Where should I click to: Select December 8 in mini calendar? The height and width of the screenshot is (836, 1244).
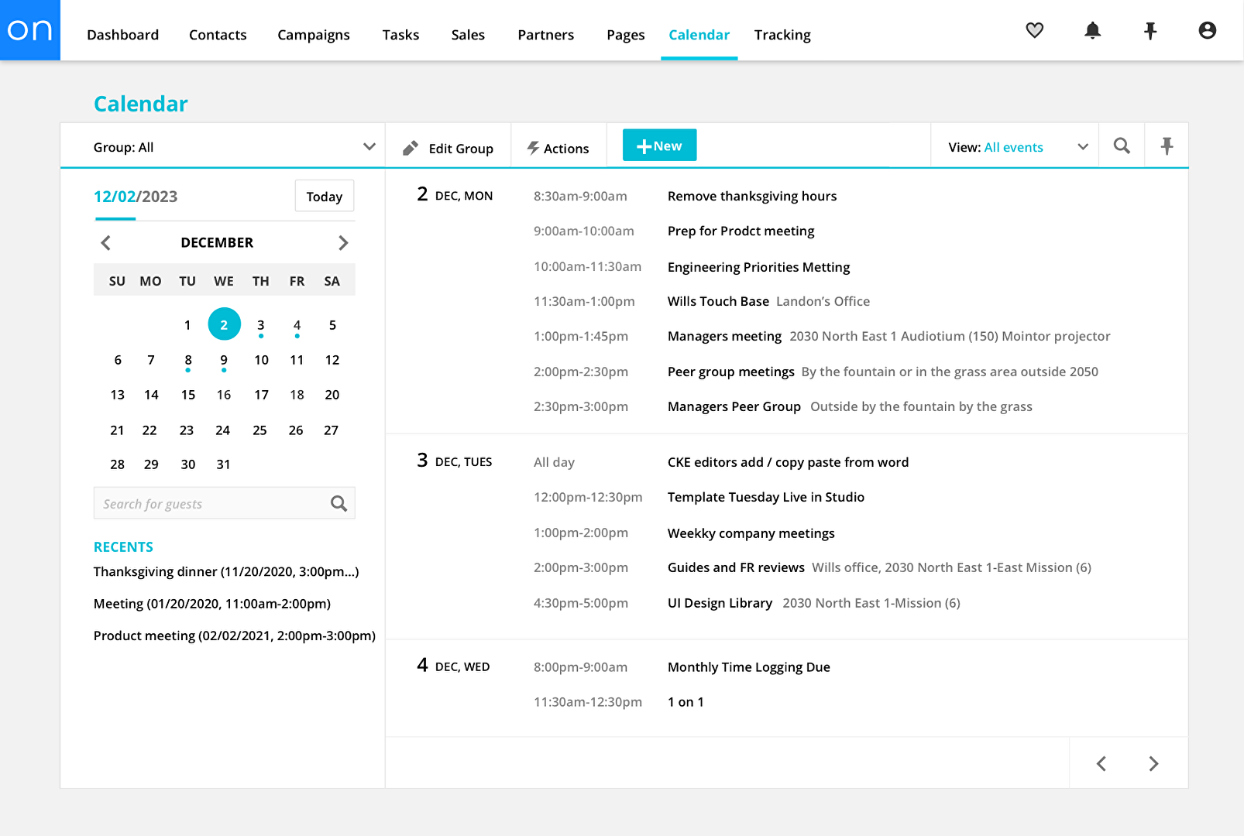[188, 360]
